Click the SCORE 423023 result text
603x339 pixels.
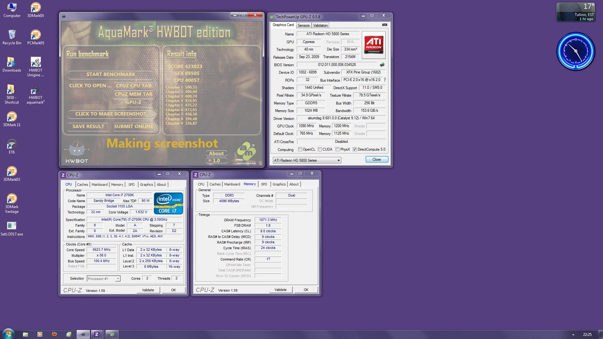coord(185,66)
